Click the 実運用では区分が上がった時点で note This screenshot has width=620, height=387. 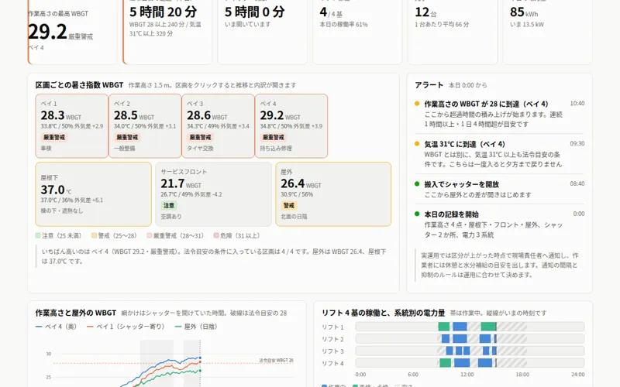[500, 265]
